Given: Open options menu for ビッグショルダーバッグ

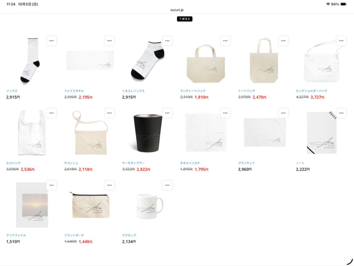Looking at the screenshot, I should click(341, 41).
